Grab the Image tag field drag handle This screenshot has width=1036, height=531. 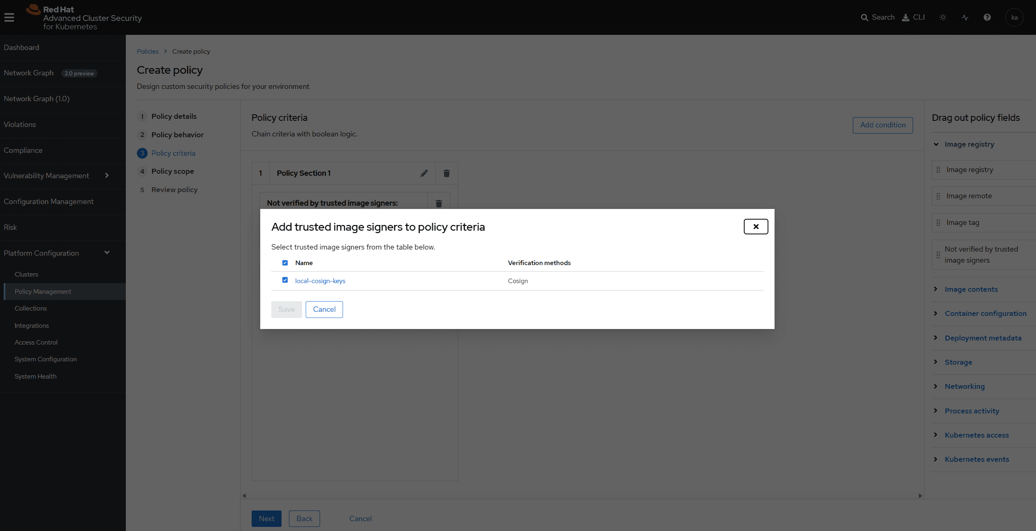click(x=938, y=223)
